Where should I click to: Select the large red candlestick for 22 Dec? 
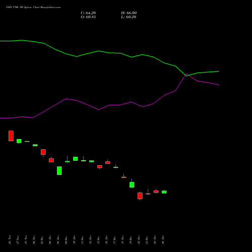pyautogui.click(x=140, y=196)
